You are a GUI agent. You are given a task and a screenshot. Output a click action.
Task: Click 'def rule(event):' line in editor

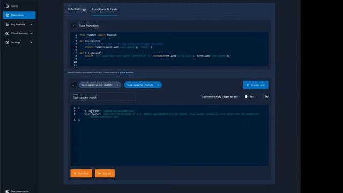[91, 41]
